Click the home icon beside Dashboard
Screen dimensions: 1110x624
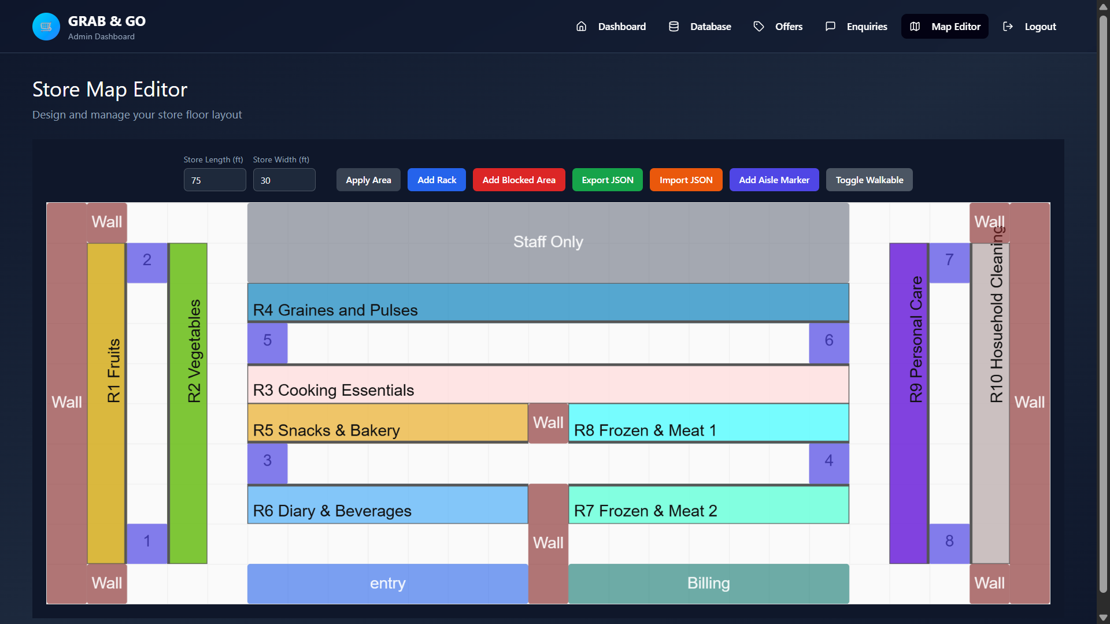582,27
